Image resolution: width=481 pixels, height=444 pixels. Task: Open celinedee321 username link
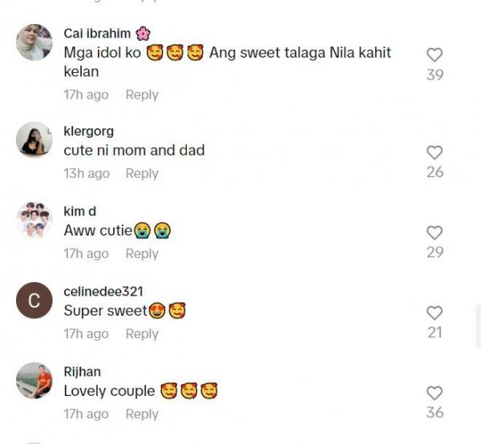[x=103, y=292]
